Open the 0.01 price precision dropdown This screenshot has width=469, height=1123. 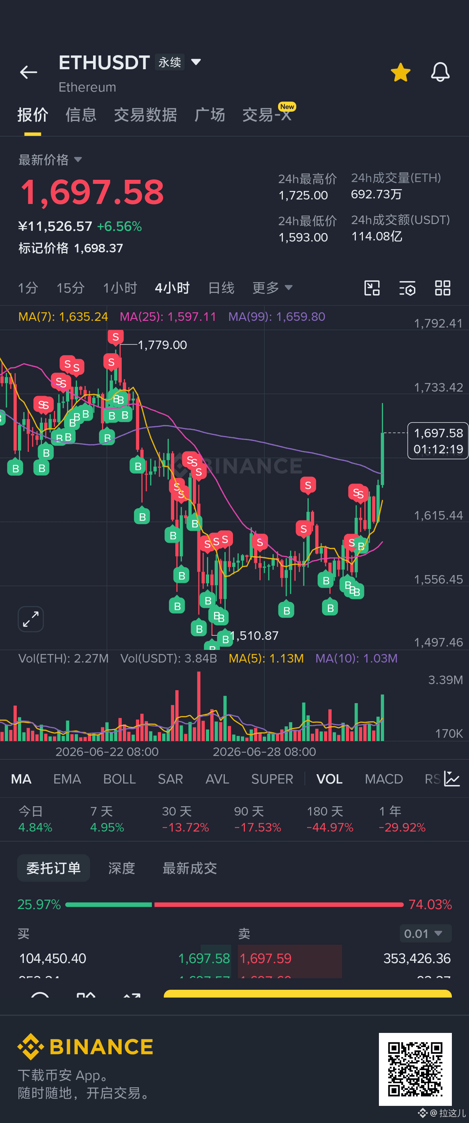[x=425, y=934]
